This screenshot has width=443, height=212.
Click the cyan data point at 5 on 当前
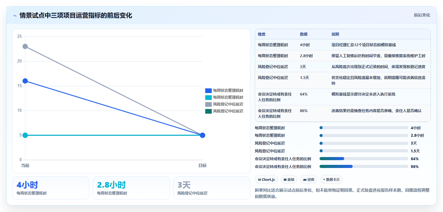point(25,135)
